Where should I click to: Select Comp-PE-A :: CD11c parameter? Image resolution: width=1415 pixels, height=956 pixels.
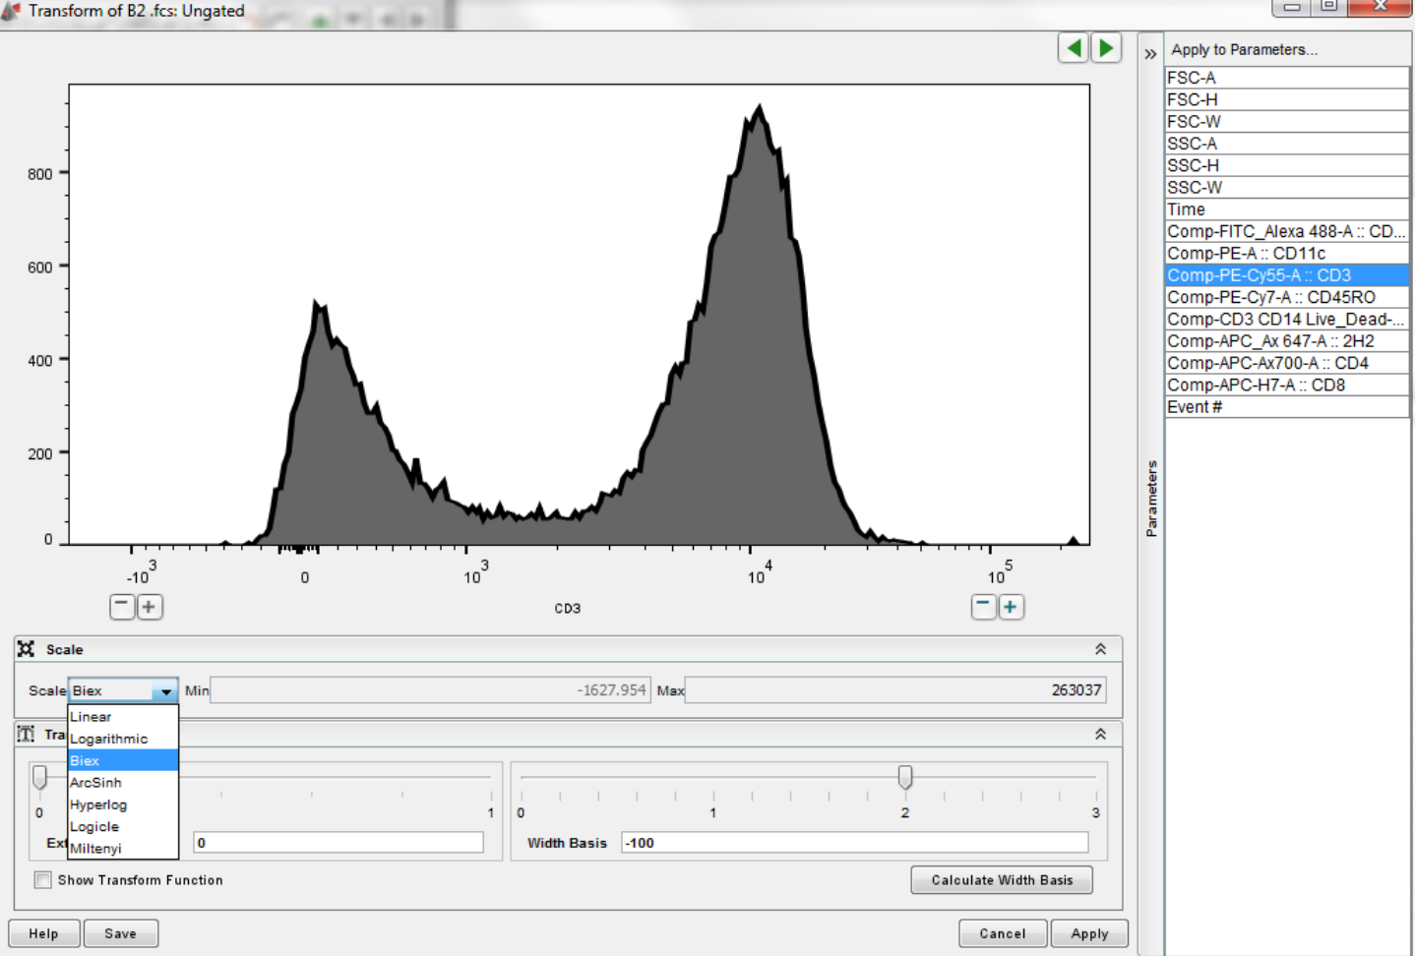(1286, 254)
